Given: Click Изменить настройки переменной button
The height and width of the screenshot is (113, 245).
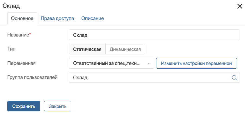Looking at the screenshot, I should pyautogui.click(x=196, y=63).
